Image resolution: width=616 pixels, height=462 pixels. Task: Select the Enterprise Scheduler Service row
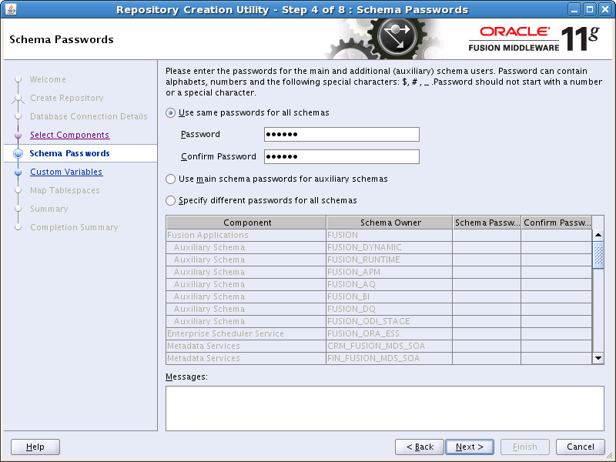[379, 333]
